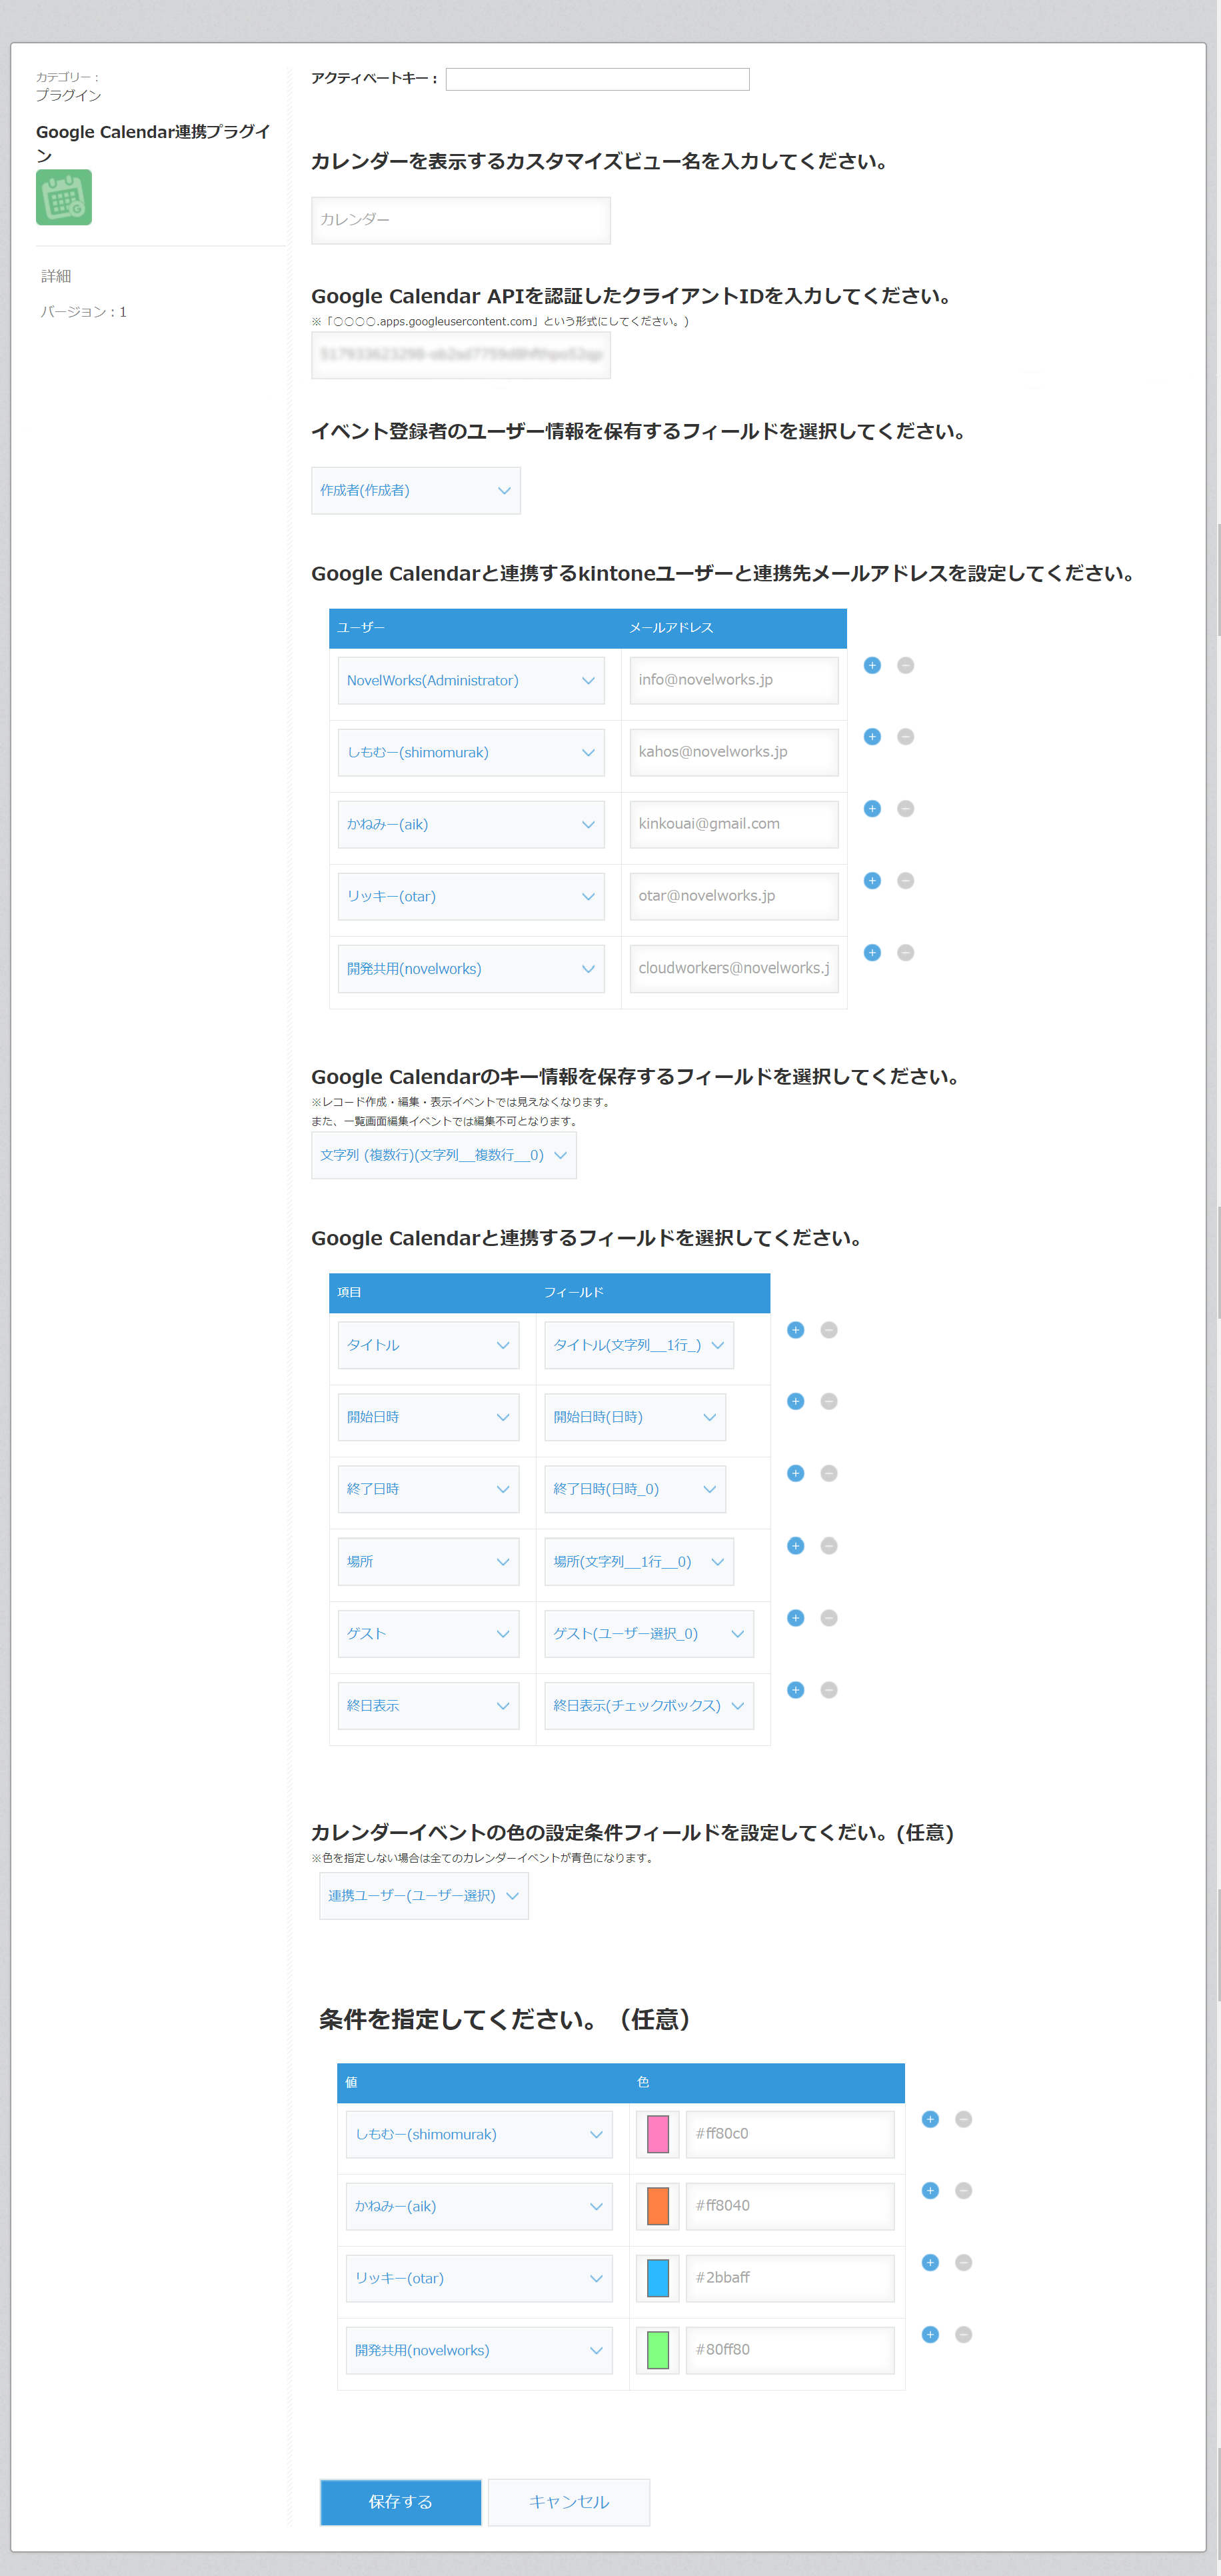
Task: Click the blurred client ID input field
Action: (460, 355)
